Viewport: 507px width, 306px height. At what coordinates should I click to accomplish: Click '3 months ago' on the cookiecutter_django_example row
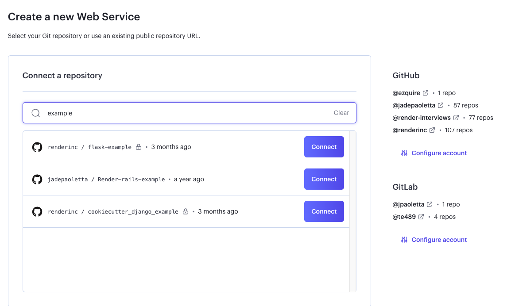218,211
